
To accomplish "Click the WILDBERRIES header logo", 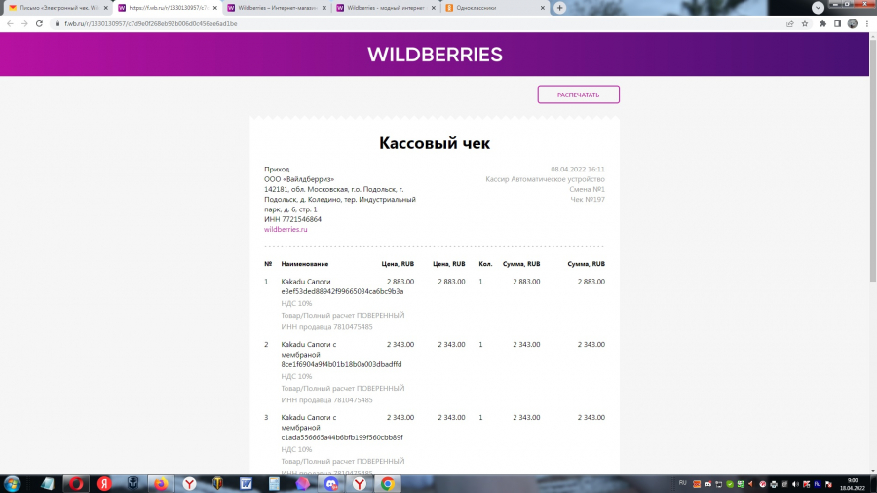I will point(435,55).
